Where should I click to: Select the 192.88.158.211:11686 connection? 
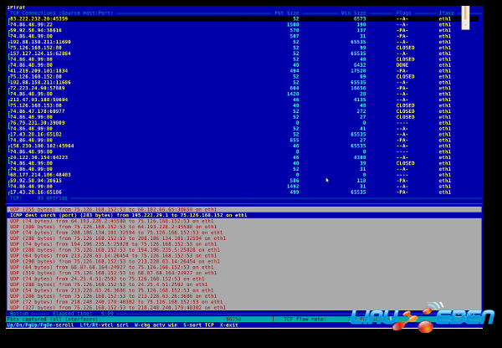click(243, 82)
